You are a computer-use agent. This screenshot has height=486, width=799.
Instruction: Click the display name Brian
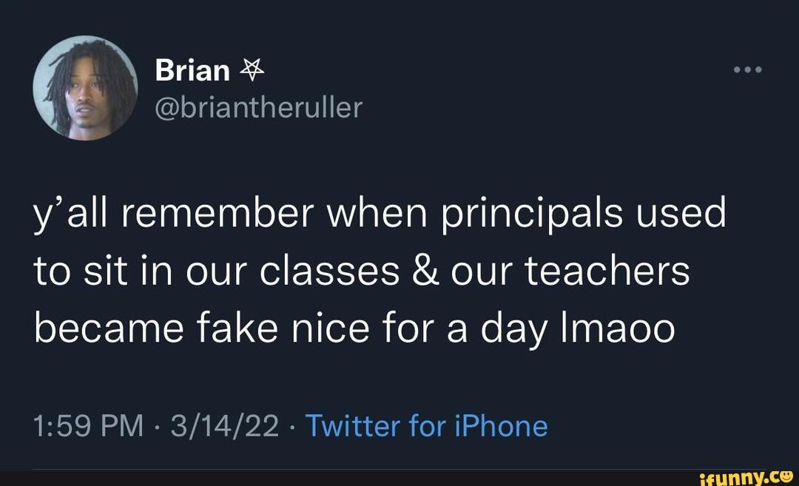pos(193,71)
